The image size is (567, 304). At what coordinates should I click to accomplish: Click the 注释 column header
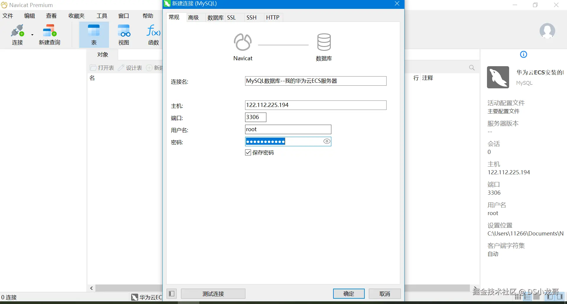(x=428, y=78)
